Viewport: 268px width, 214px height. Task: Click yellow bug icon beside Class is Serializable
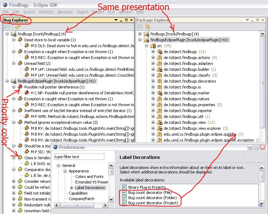[x=20, y=157]
